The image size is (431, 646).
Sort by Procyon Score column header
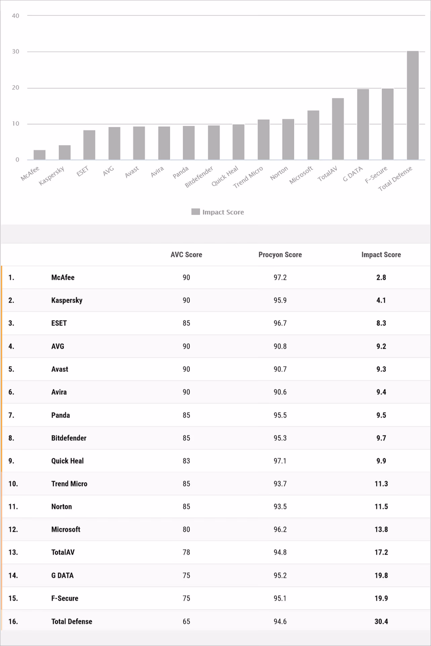pyautogui.click(x=280, y=255)
